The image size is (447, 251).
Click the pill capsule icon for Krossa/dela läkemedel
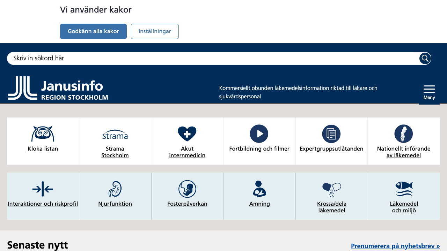point(331,189)
